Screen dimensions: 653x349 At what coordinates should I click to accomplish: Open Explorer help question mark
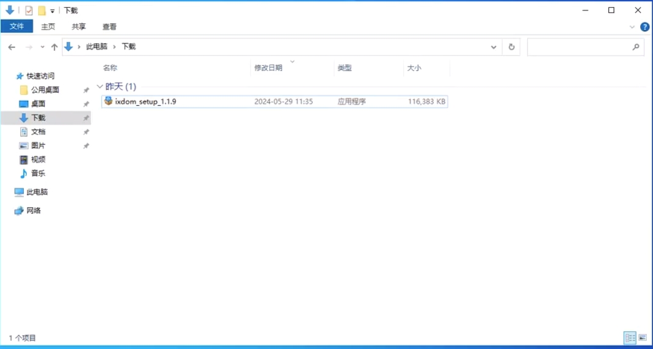click(x=644, y=27)
